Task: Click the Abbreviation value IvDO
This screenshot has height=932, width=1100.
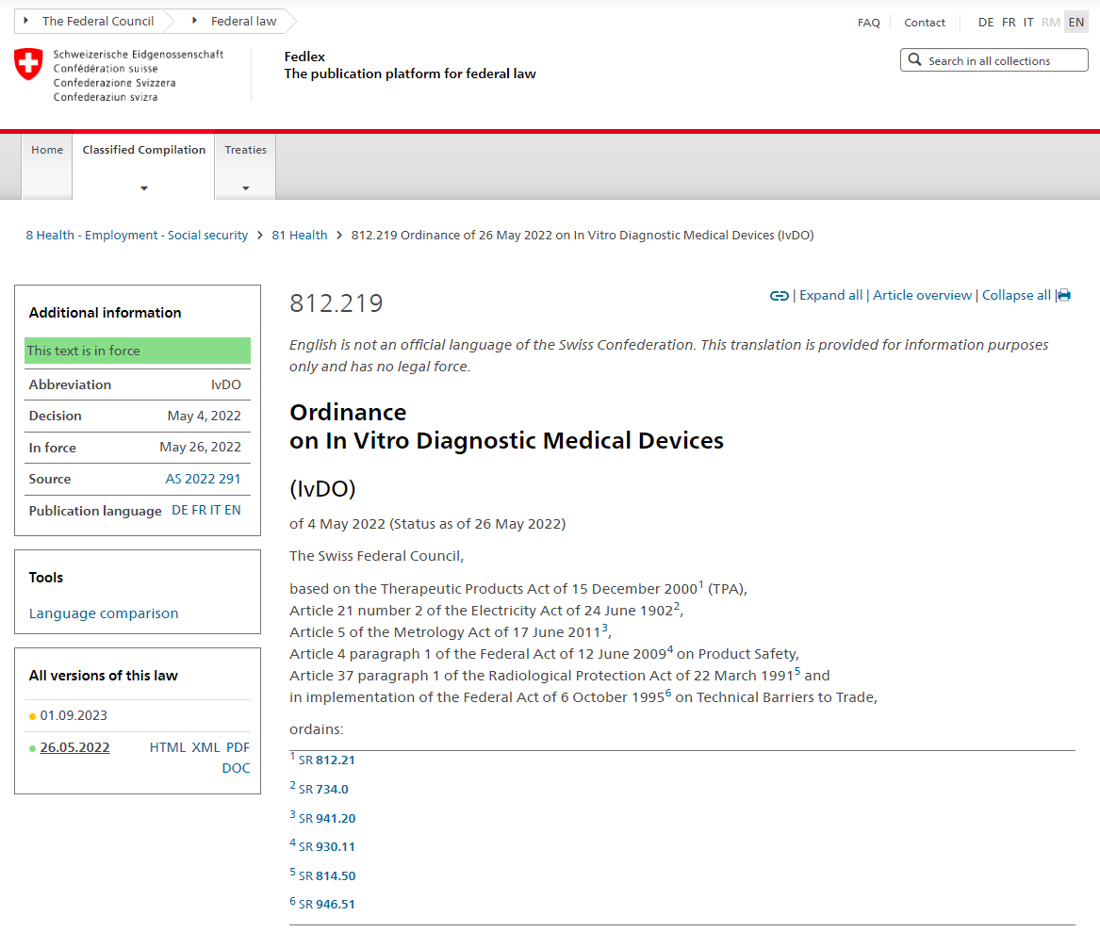Action: [226, 385]
